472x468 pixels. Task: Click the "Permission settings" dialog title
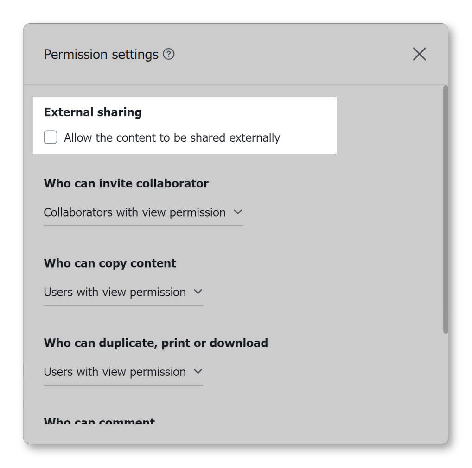click(x=99, y=54)
